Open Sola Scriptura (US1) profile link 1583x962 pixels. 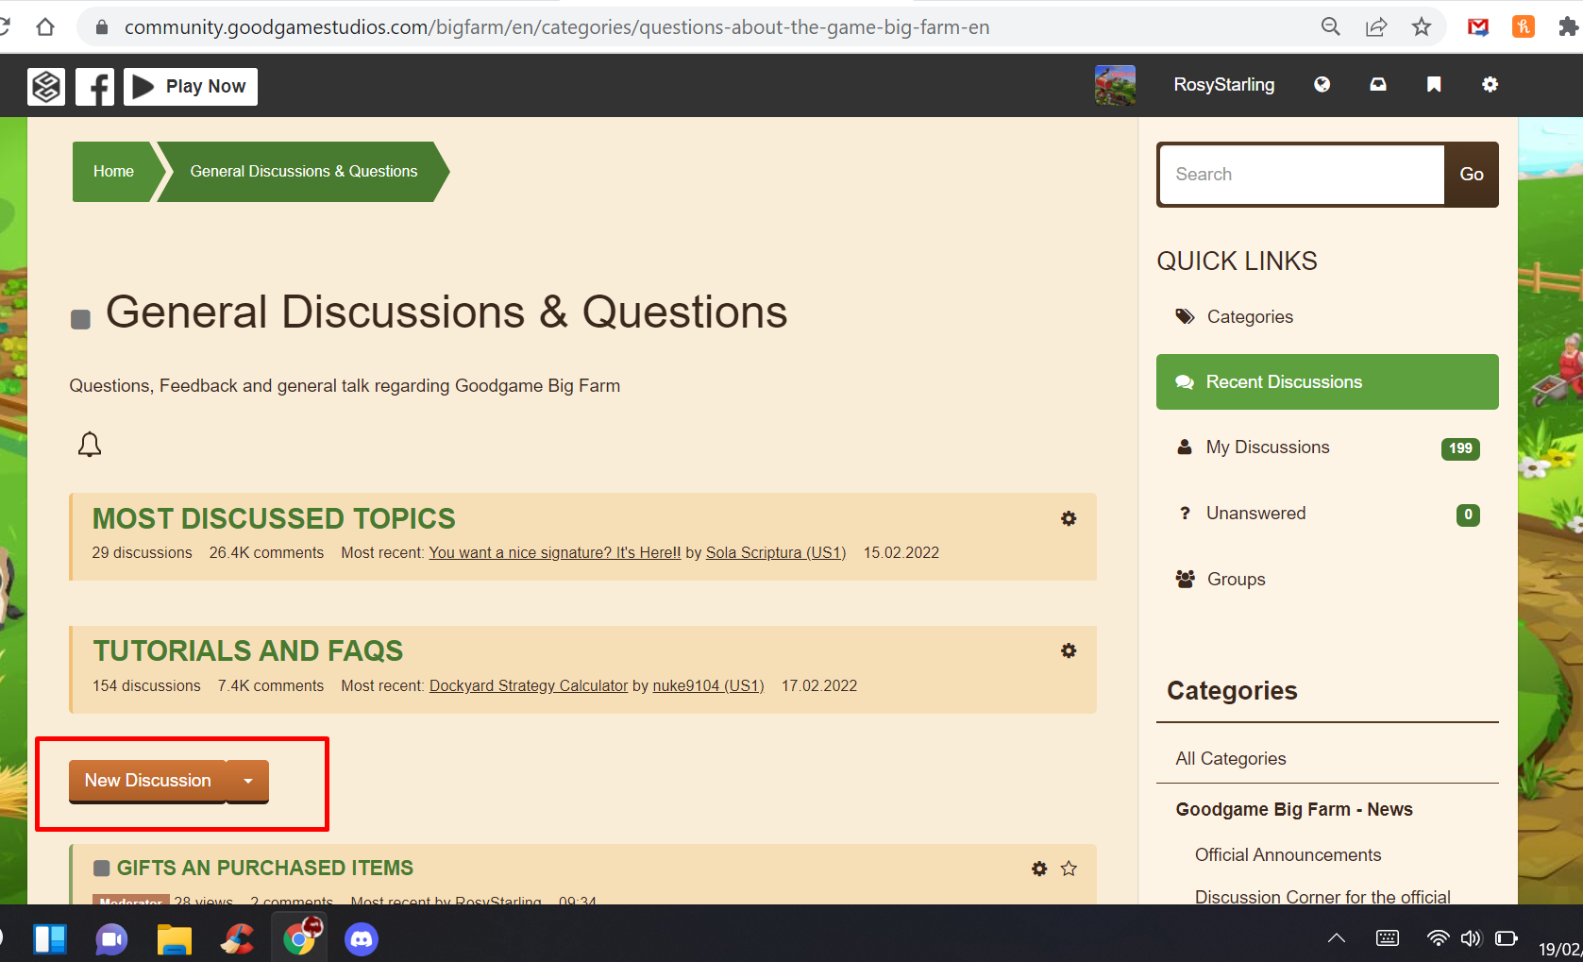point(776,553)
